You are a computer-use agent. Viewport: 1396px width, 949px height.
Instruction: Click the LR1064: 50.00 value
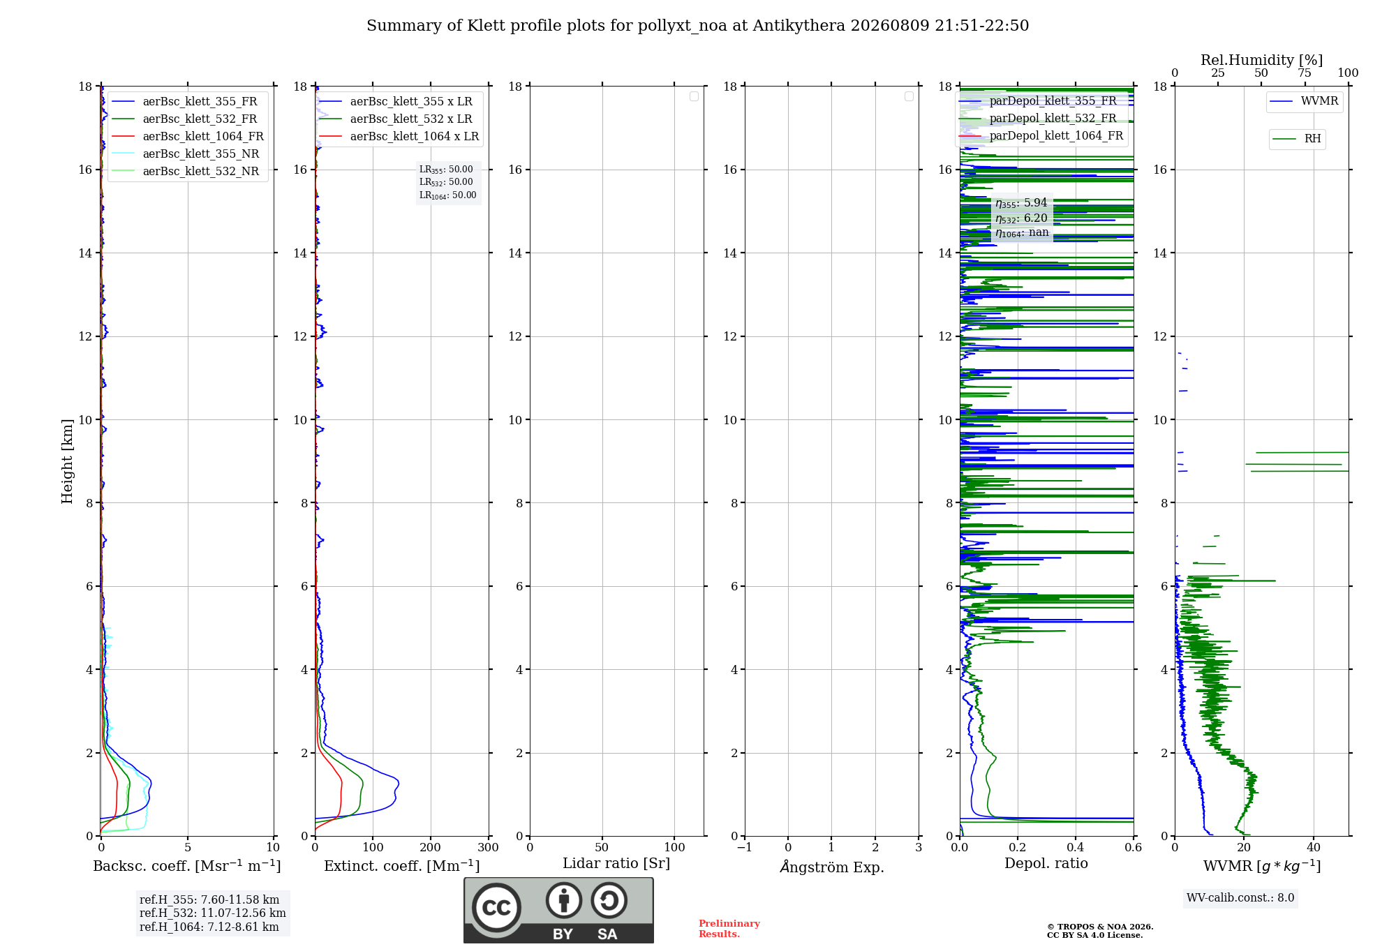(448, 195)
